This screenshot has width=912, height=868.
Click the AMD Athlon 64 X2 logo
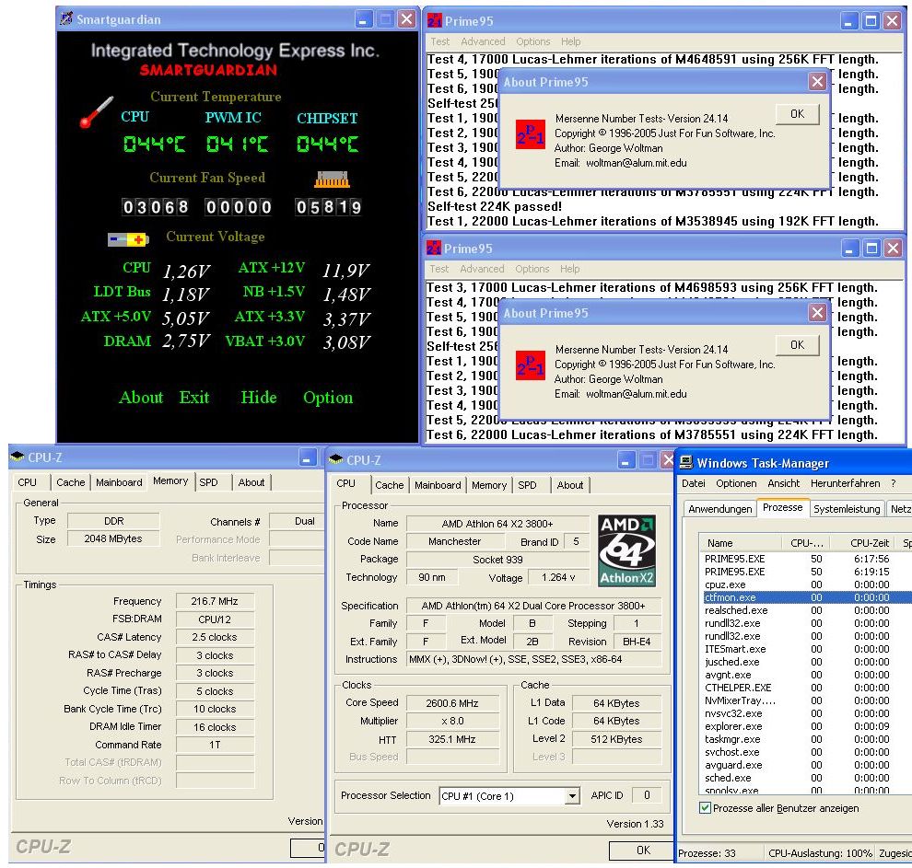tap(627, 550)
